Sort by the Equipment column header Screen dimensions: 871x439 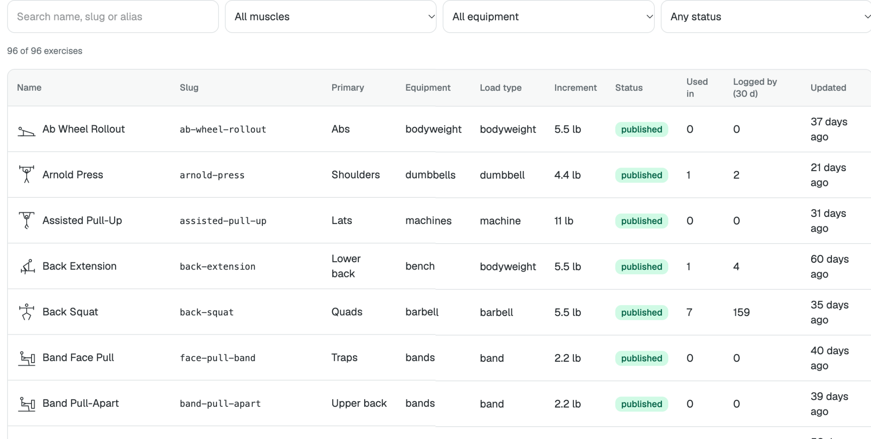coord(428,88)
